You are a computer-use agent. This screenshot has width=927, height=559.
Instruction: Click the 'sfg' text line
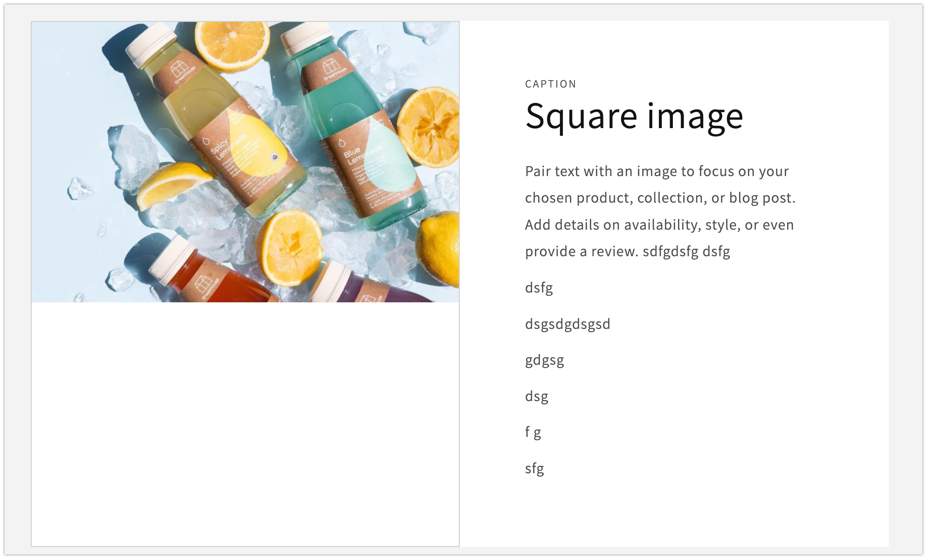pyautogui.click(x=534, y=469)
